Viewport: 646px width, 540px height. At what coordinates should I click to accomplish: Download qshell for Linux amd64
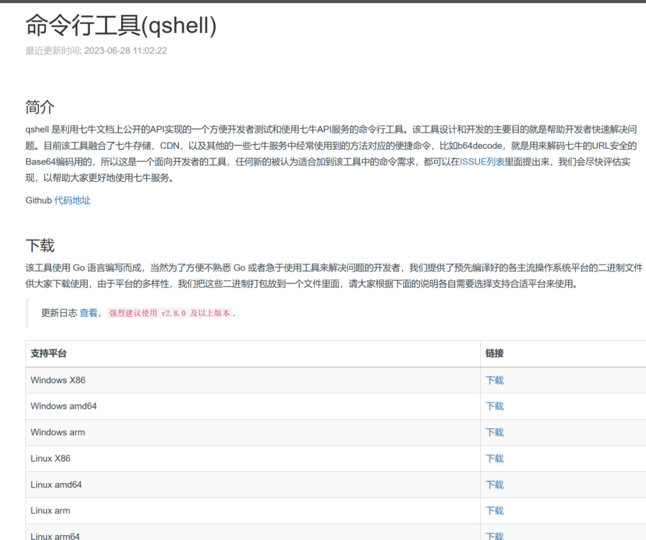(x=495, y=485)
